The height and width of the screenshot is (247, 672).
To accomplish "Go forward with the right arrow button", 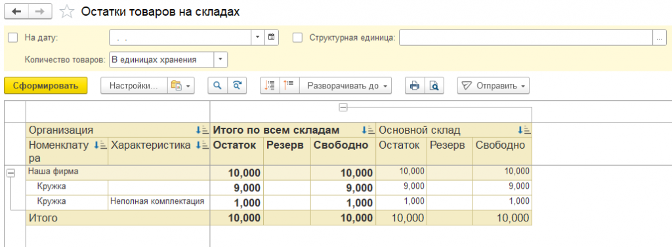I will [x=40, y=11].
